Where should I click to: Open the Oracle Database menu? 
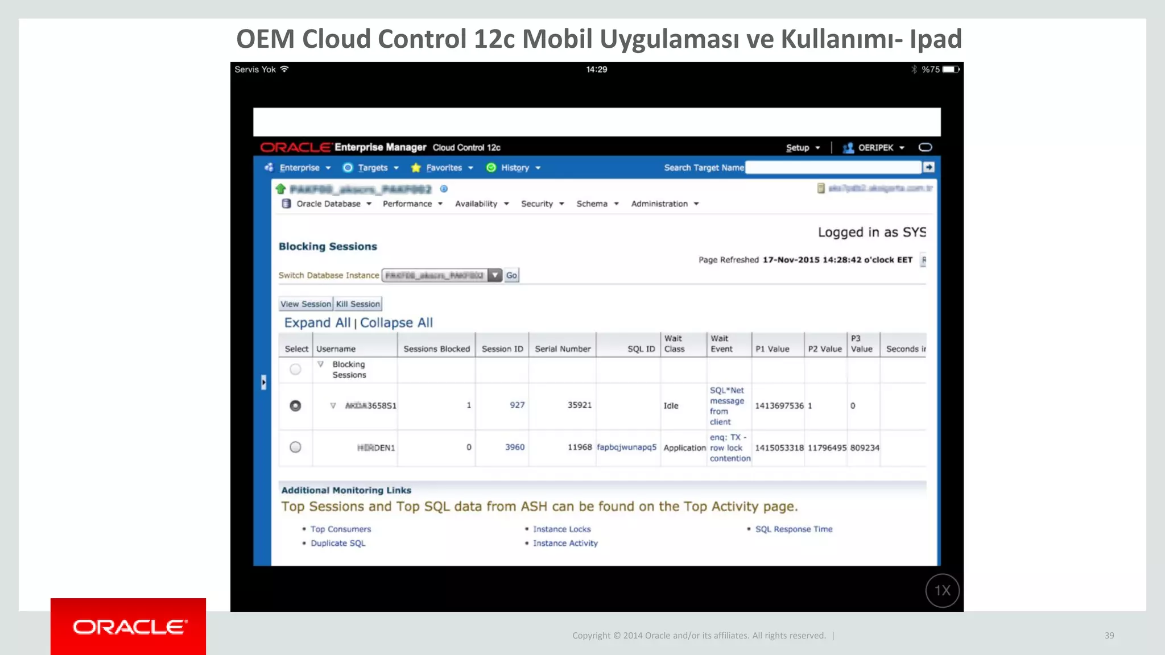tap(334, 204)
